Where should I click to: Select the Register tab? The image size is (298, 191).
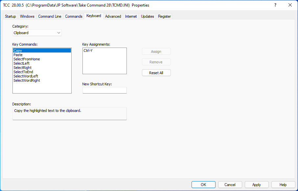point(164,16)
